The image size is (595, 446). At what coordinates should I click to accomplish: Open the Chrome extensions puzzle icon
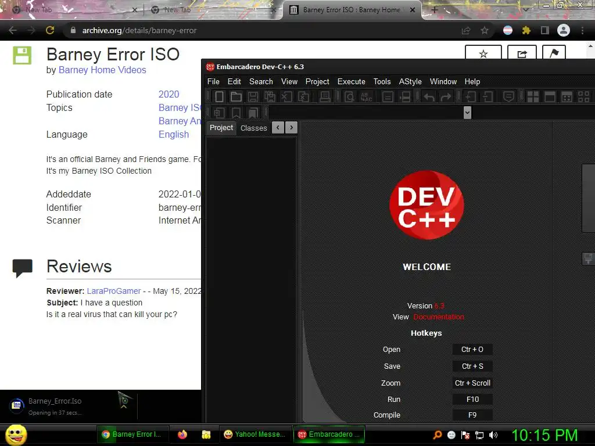[526, 30]
